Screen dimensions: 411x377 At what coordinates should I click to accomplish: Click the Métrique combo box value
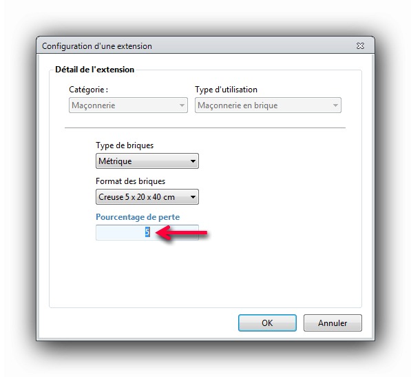point(147,161)
